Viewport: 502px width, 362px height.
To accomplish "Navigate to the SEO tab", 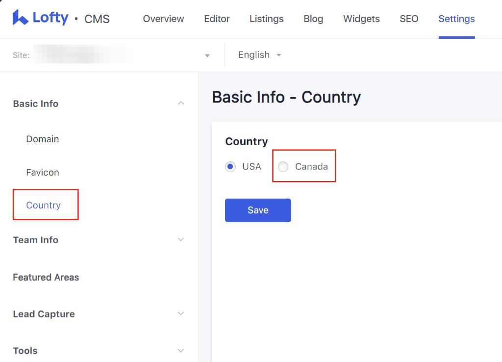I will (409, 19).
